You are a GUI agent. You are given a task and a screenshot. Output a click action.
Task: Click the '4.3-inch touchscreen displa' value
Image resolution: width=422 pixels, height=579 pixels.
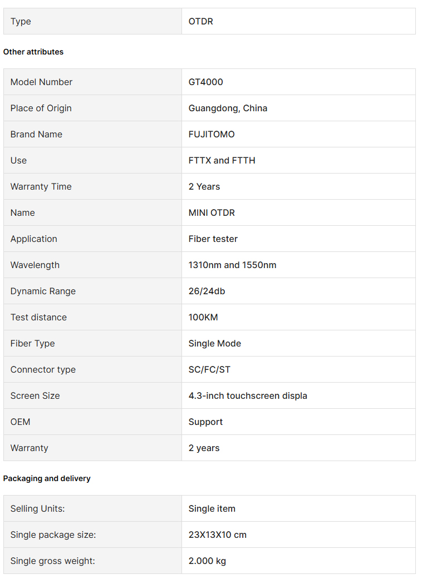coord(248,396)
